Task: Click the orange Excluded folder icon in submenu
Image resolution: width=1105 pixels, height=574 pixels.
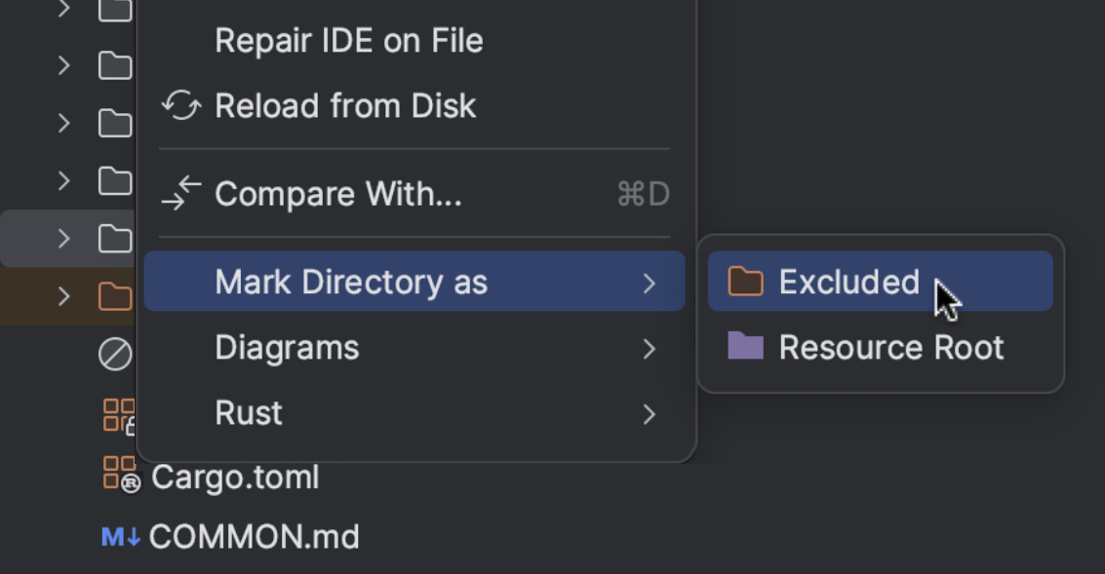Action: pos(746,282)
